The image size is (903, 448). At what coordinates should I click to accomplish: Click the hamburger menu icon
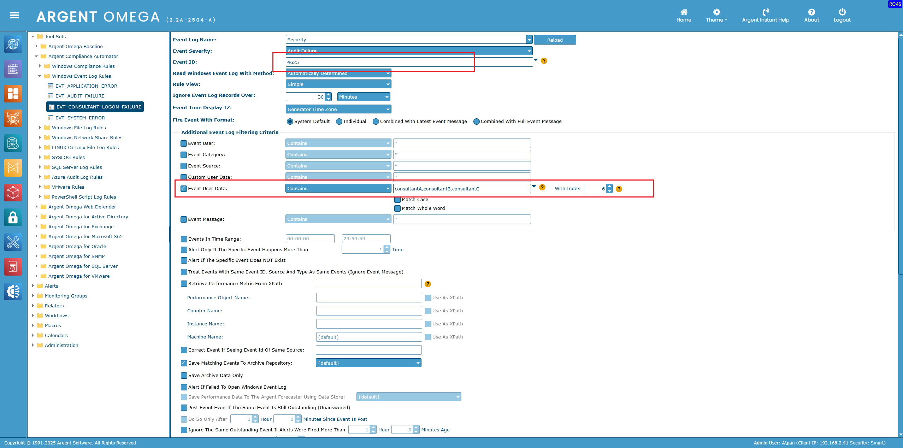coord(14,15)
